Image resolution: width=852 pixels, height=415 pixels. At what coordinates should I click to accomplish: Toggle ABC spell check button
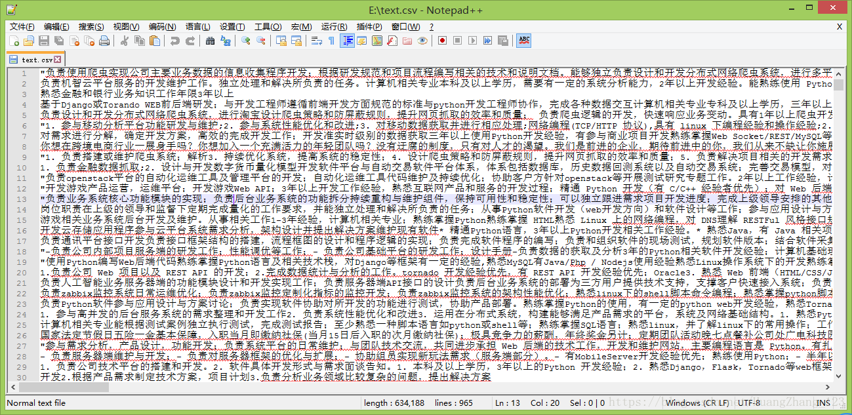click(524, 41)
